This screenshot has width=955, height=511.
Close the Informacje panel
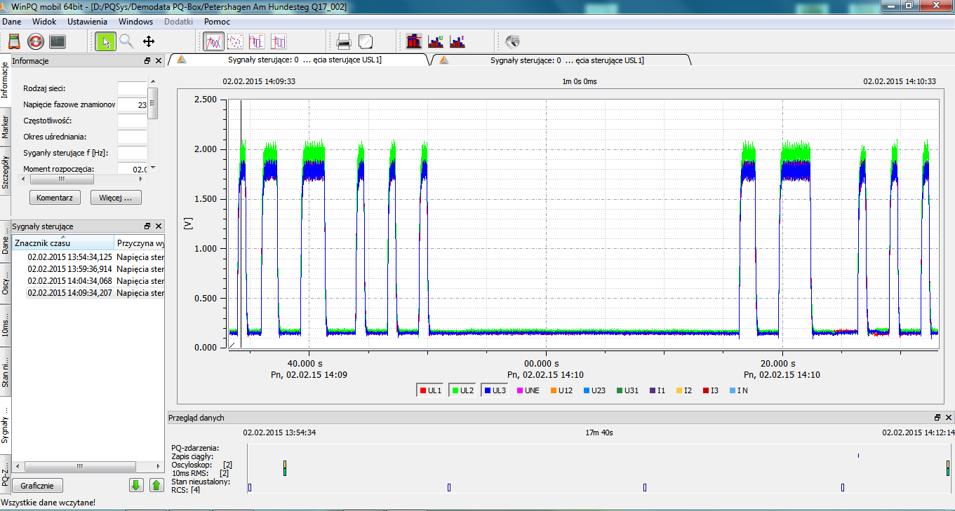159,61
